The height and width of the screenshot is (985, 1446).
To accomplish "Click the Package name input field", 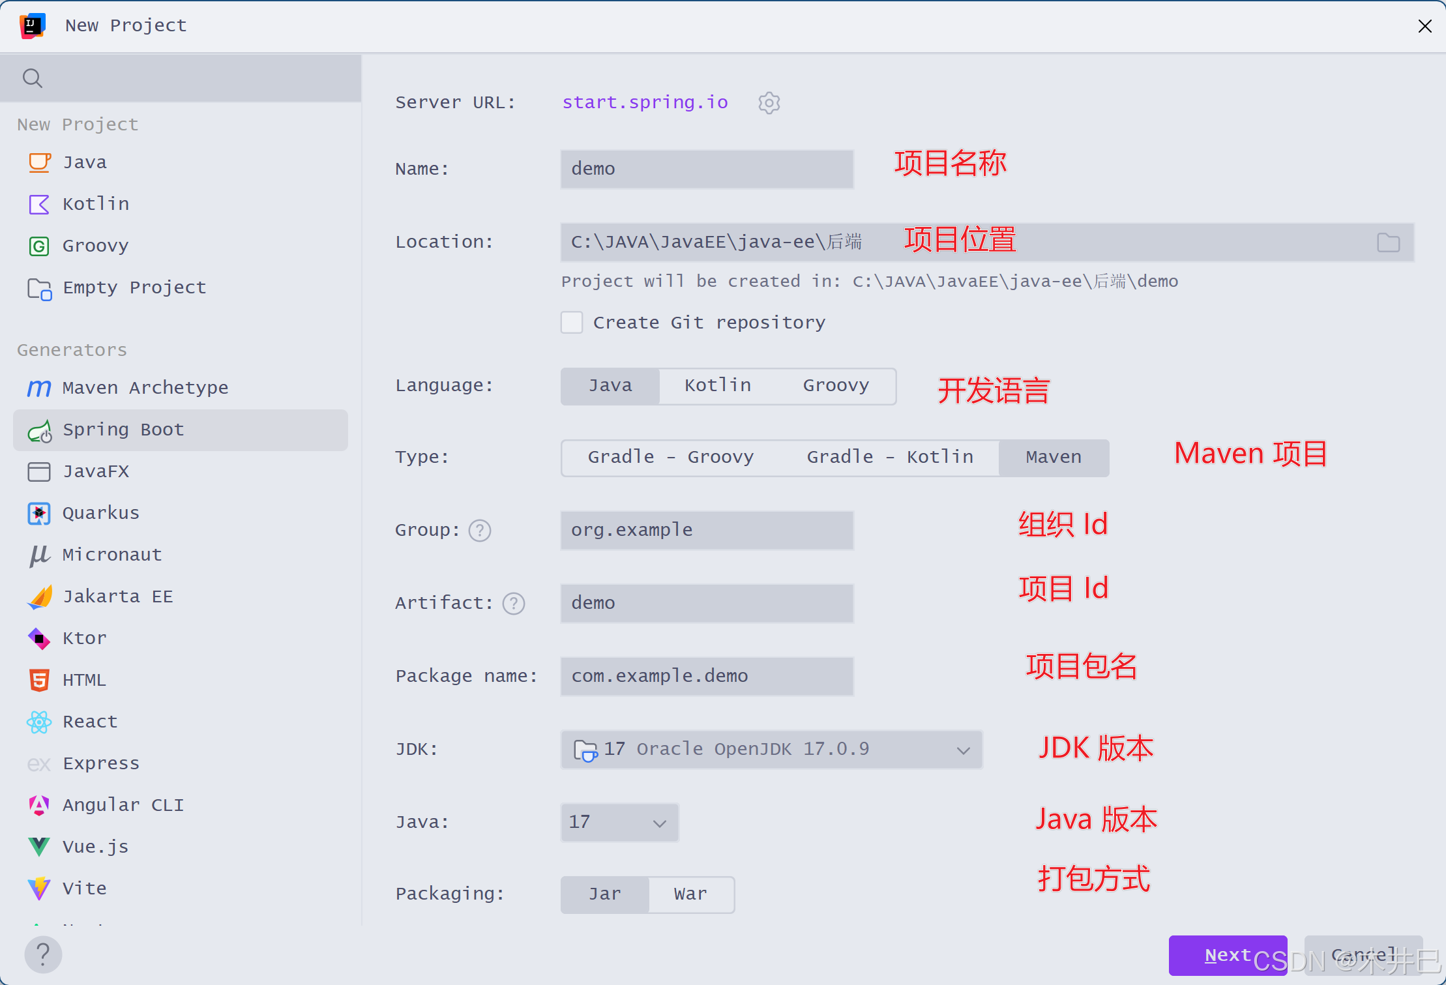I will 706,677.
